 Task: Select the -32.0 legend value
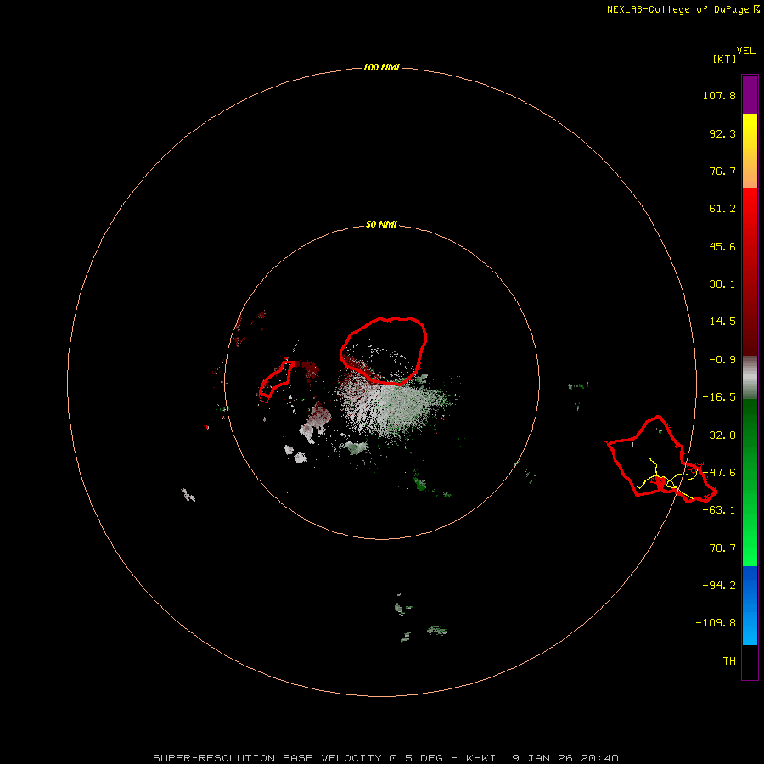pyautogui.click(x=719, y=435)
